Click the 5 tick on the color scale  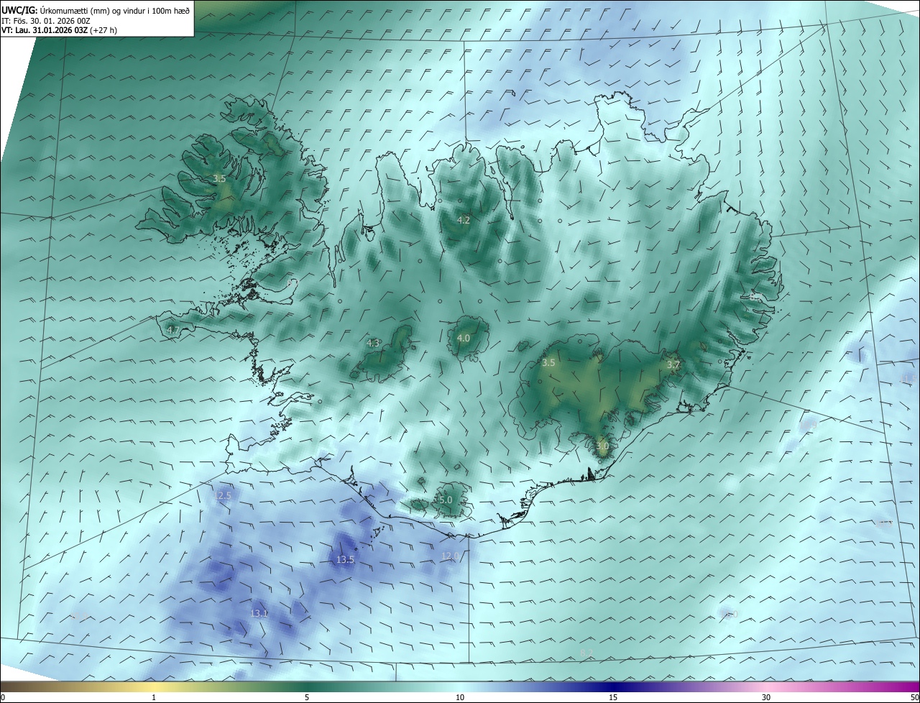tap(307, 697)
